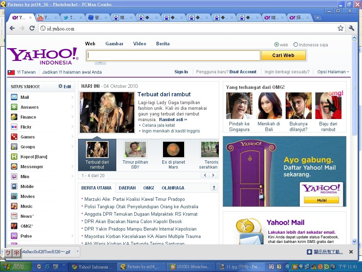This screenshot has height=272, width=362.
Task: Open the Answers sidebar icon
Action: point(14,107)
